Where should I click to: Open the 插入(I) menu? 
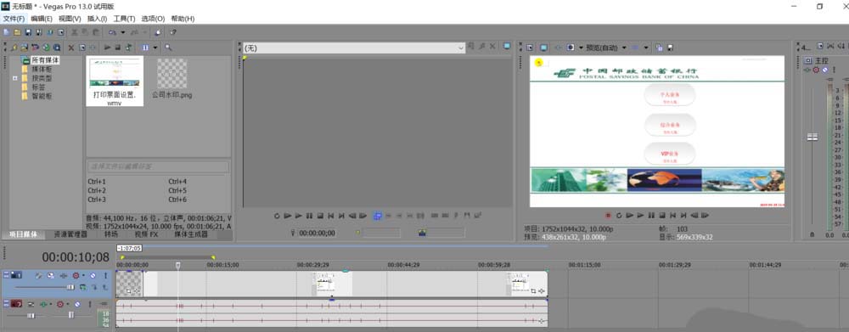point(97,19)
